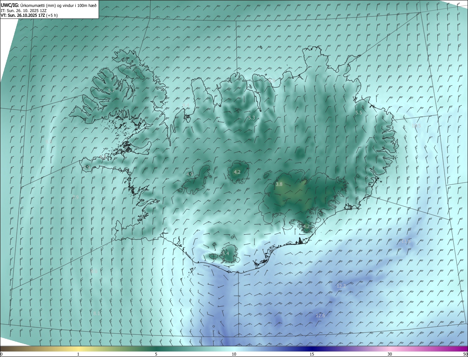Click the colour scale tick labelled 1
The image size is (468, 357).
click(78, 354)
